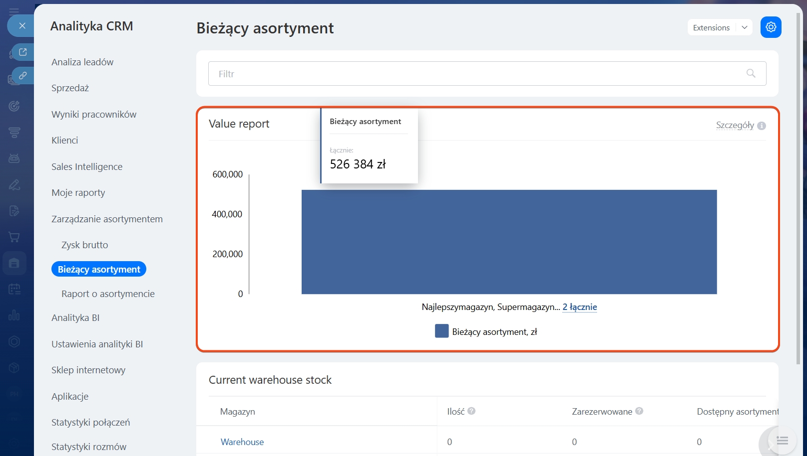The width and height of the screenshot is (807, 456).
Task: Click into the Filtr input field
Action: [x=474, y=74]
